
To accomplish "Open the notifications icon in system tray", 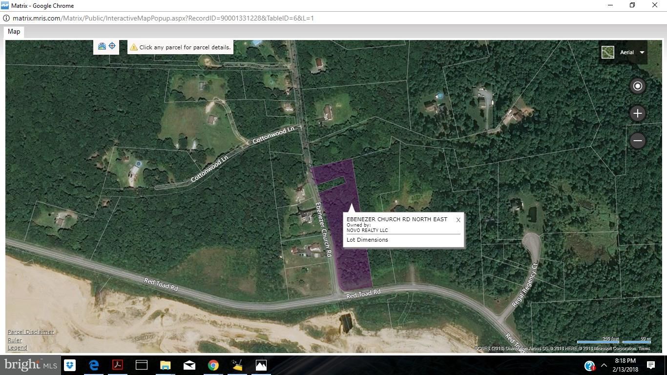I will pos(650,365).
